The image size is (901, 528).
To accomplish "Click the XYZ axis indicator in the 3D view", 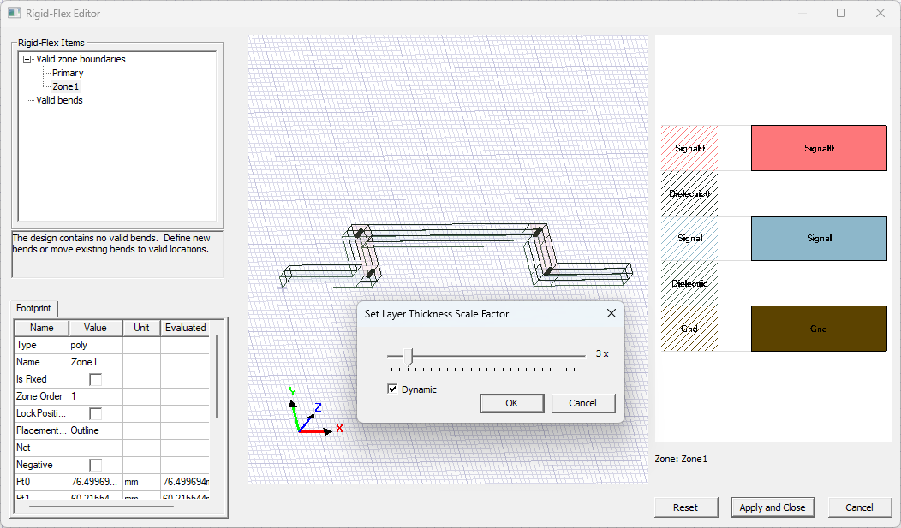I will 308,409.
